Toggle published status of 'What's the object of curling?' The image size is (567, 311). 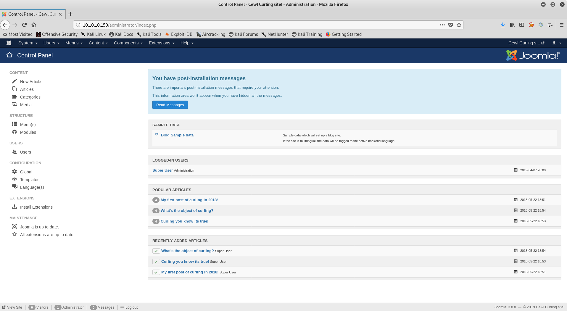[x=156, y=251]
